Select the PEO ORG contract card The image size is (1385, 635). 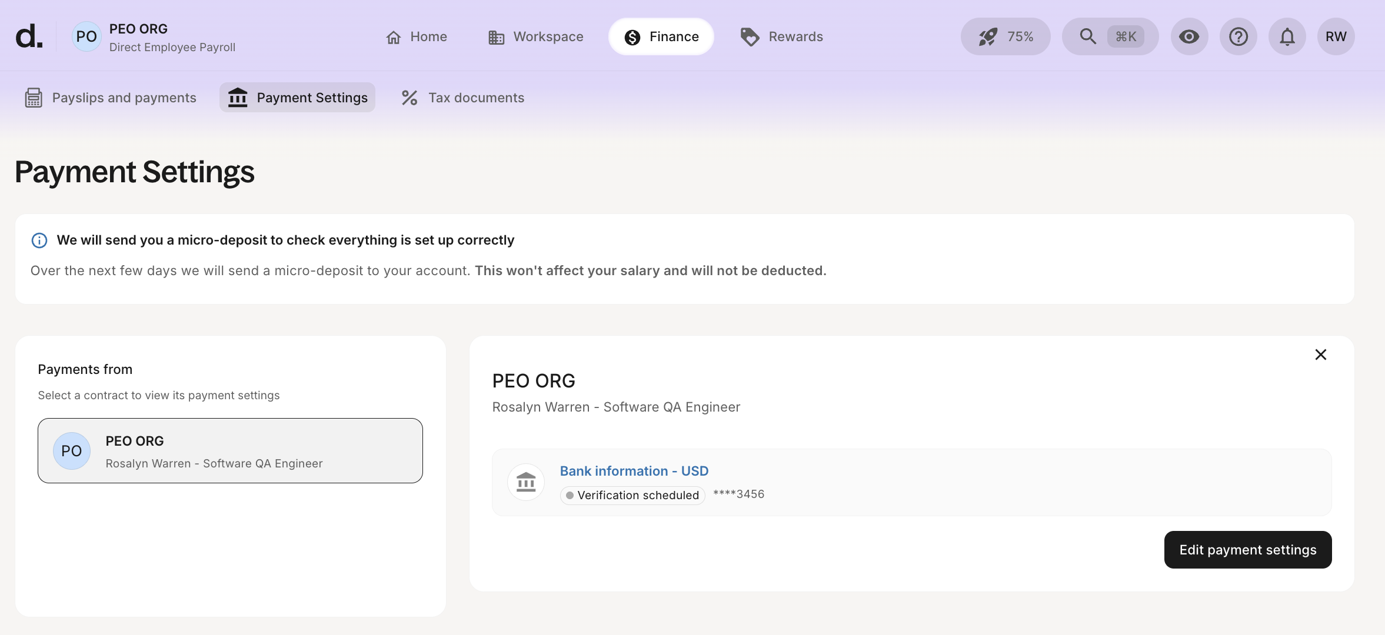coord(230,450)
